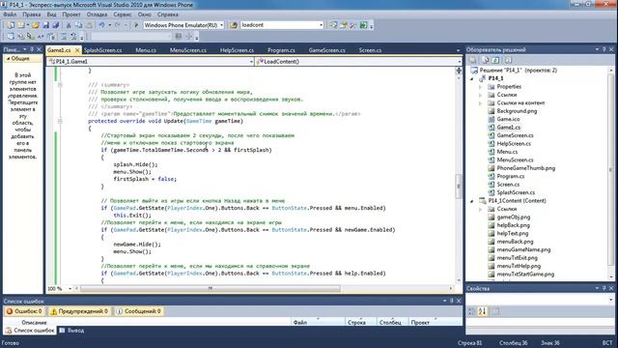The height and width of the screenshot is (348, 618).
Task: Pin the Error List panel
Action: click(452, 301)
